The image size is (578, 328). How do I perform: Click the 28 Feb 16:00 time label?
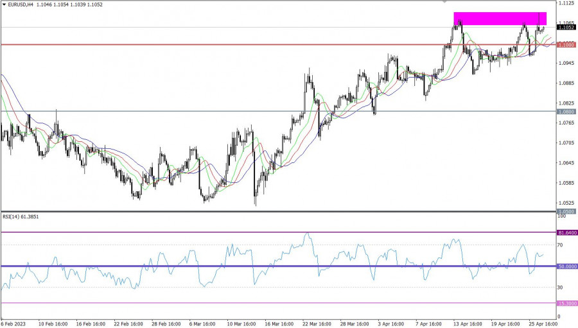pos(166,324)
